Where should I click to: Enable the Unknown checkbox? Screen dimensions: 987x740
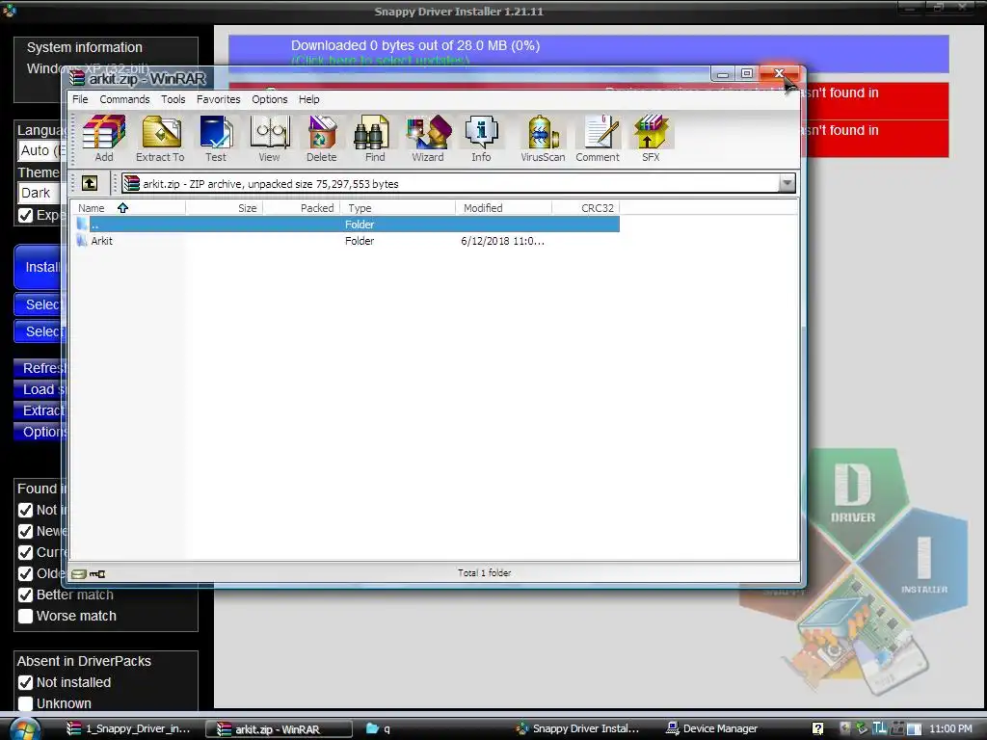(x=25, y=703)
